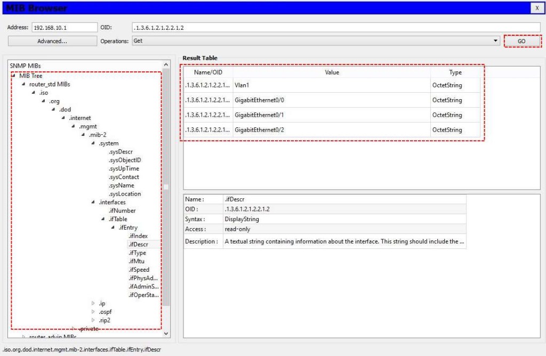Select .ifSpeed tree item
The height and width of the screenshot is (356, 546).
point(139,270)
